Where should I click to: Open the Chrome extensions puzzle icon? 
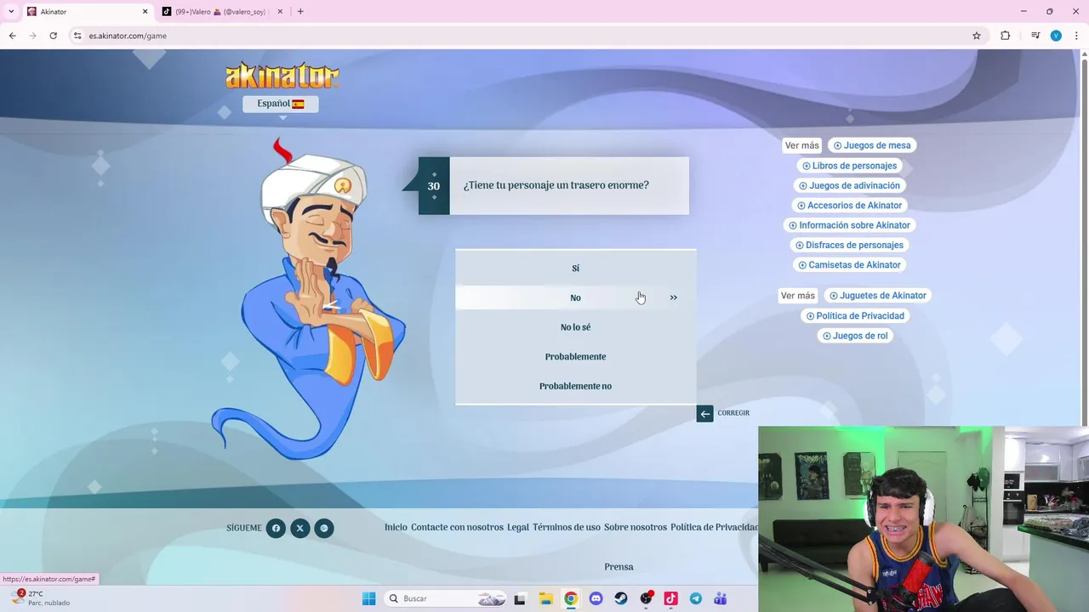[1005, 36]
